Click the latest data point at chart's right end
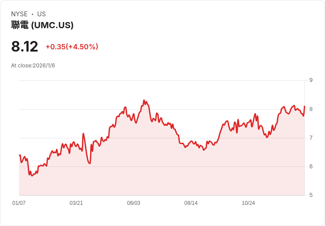Image resolution: width=325 pixels, height=226 pixels. coord(305,106)
